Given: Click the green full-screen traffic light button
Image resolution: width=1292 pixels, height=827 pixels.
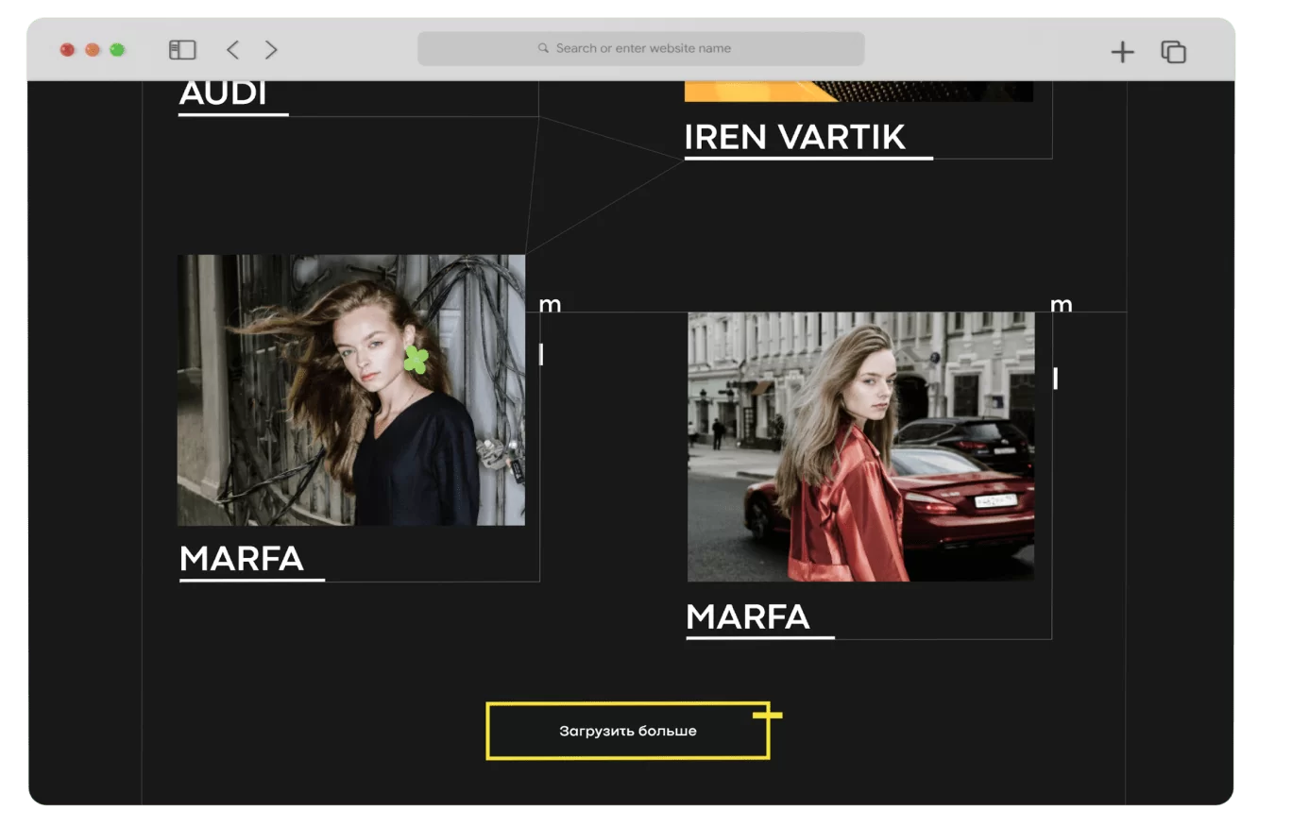Looking at the screenshot, I should point(116,49).
